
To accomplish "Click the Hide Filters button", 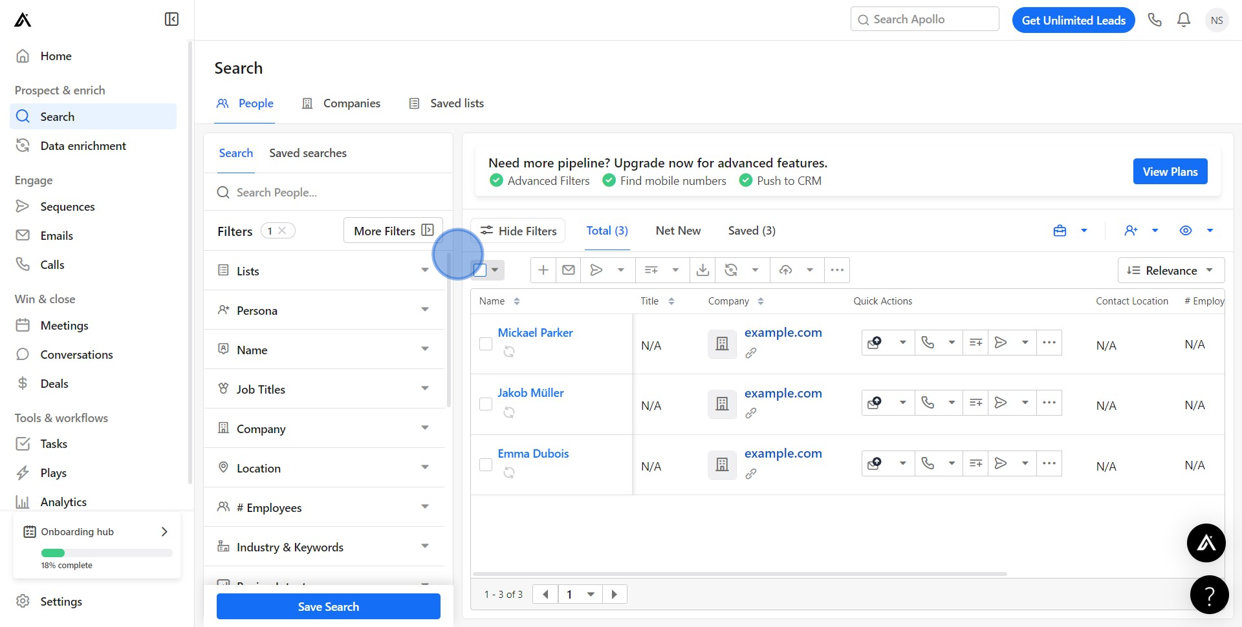I will tap(518, 231).
